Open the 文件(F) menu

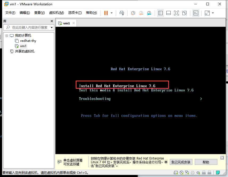click(10, 13)
